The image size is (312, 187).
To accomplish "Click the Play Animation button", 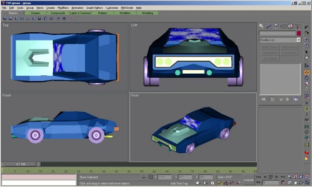I will tap(270, 177).
